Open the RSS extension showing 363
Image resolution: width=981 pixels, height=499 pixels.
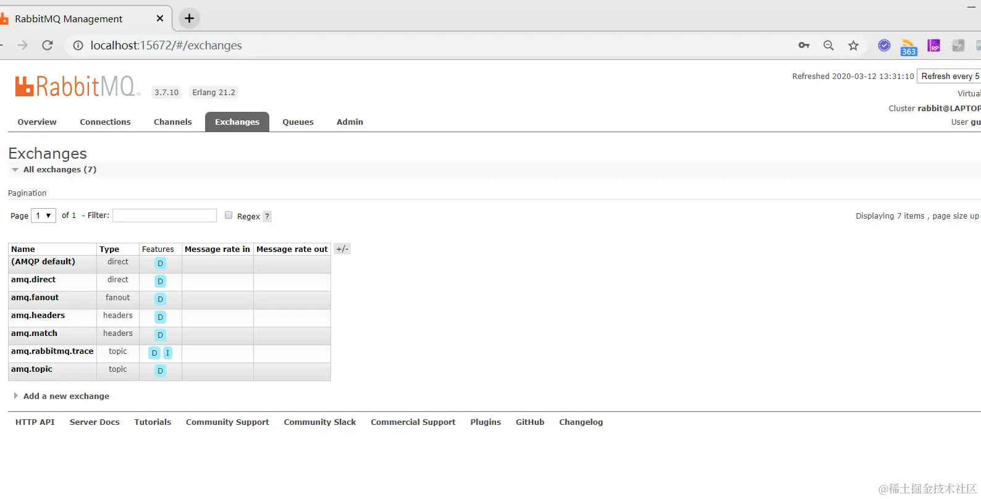point(909,47)
